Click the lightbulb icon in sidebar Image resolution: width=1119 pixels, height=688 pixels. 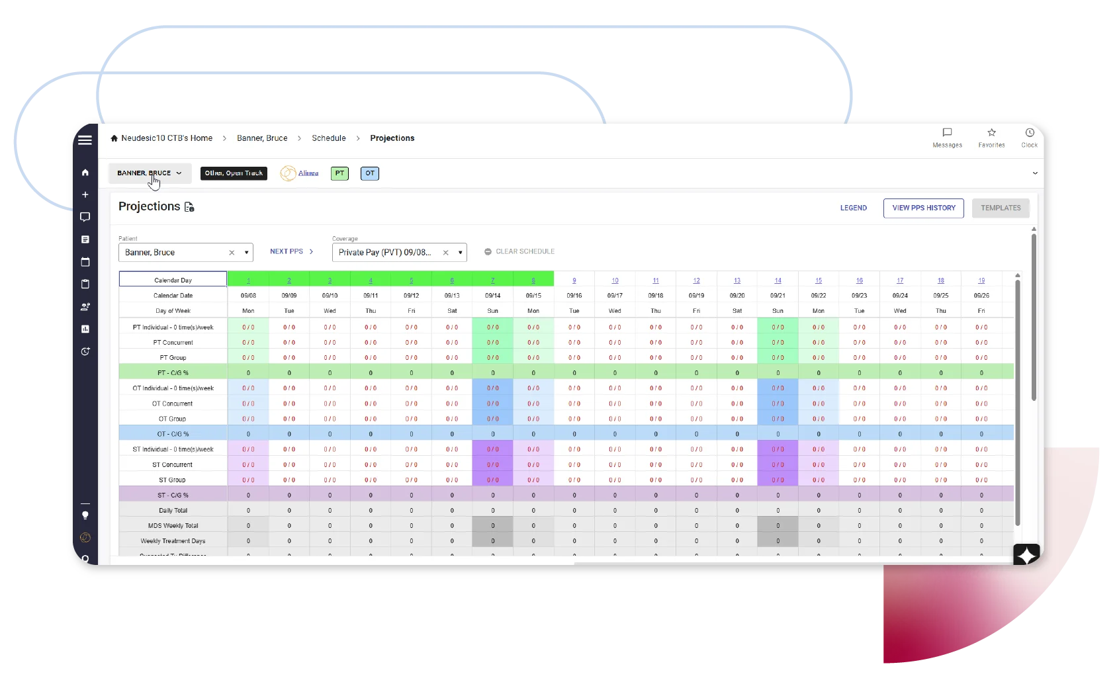[x=85, y=515]
